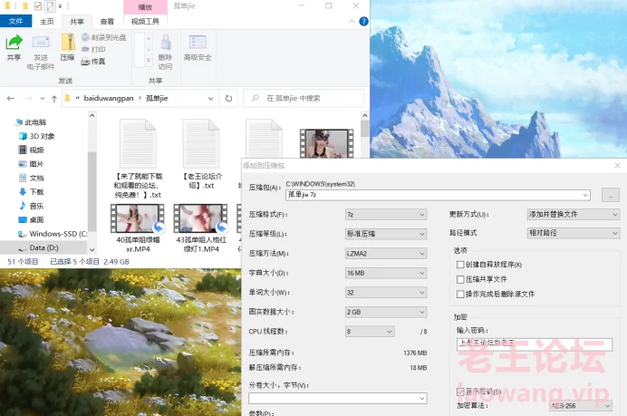The image size is (627, 416).
Task: Go up one folder level arrow
Action: pos(54,99)
